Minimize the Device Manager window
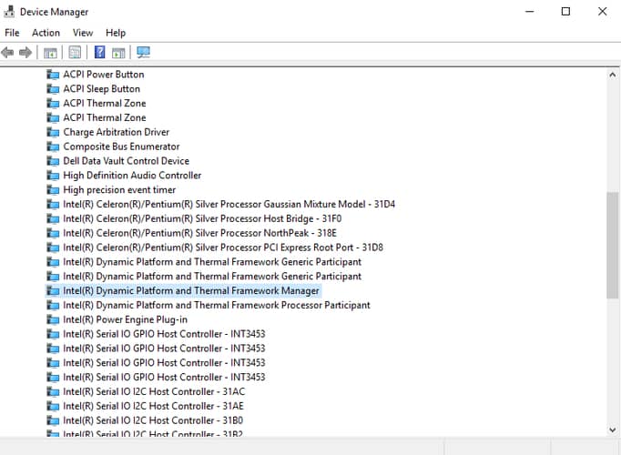The width and height of the screenshot is (621, 455). tap(530, 12)
